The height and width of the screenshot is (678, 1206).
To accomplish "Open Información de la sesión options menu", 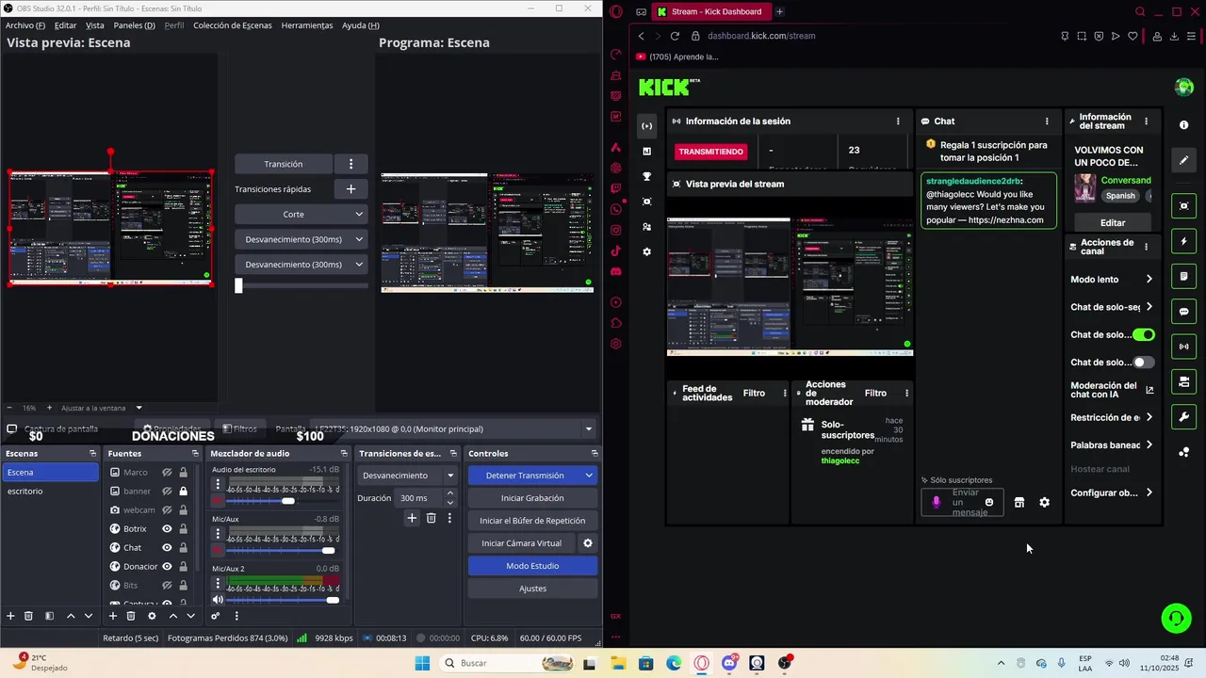I will [x=898, y=121].
